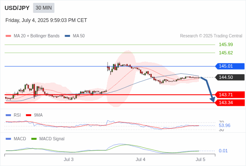This screenshot has height=166, width=246.
Task: Click the Jul 4 axis date label
Action: [x=141, y=159]
